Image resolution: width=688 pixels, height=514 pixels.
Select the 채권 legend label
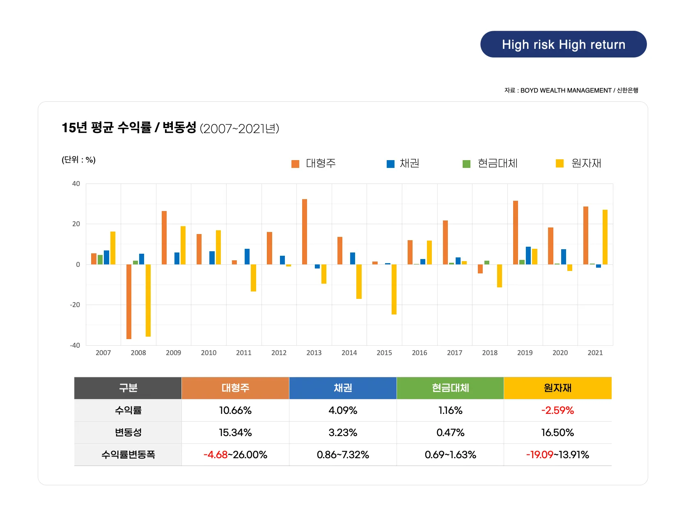410,163
